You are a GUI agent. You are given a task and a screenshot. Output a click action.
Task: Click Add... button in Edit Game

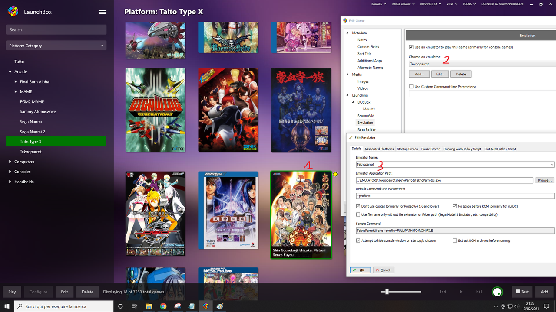tap(419, 74)
